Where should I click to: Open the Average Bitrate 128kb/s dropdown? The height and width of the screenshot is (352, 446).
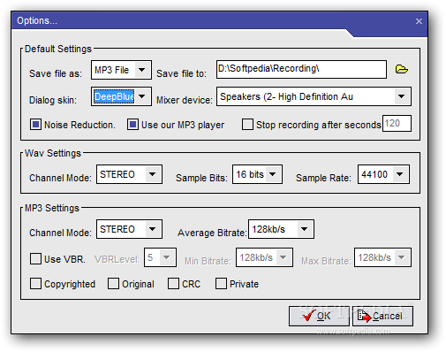click(281, 229)
